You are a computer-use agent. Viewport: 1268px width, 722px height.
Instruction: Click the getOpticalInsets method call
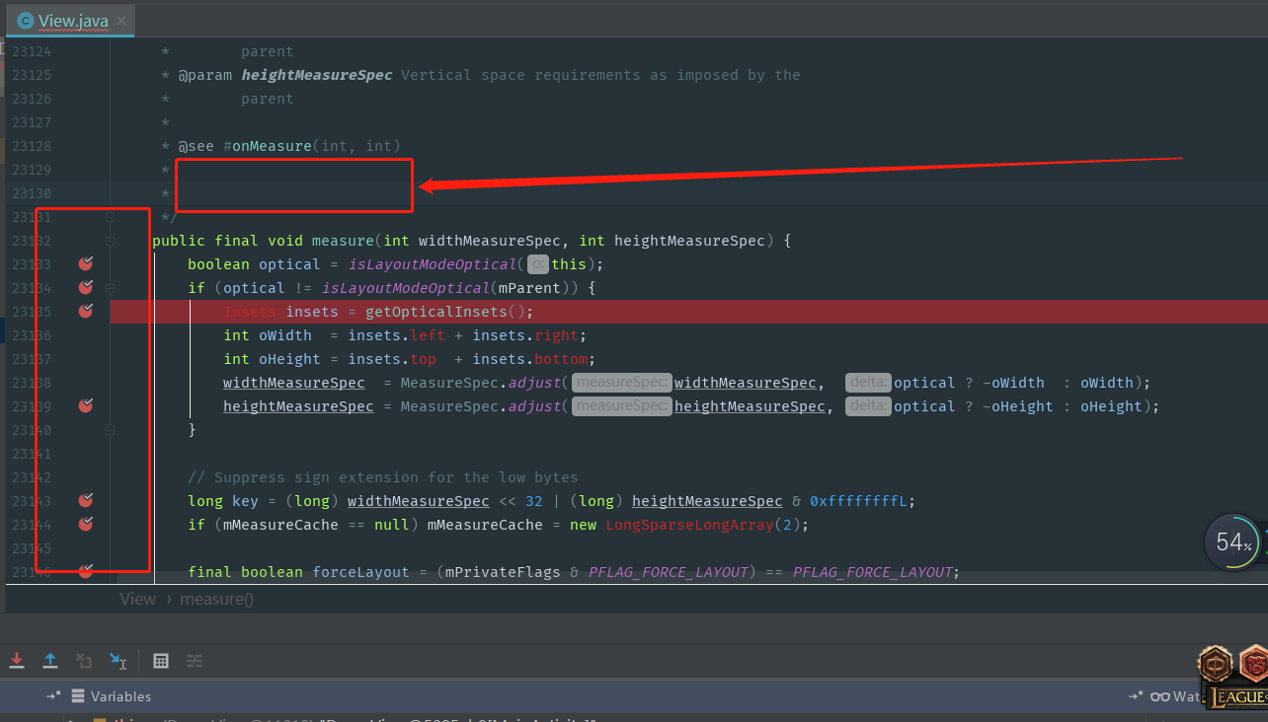pyautogui.click(x=436, y=312)
